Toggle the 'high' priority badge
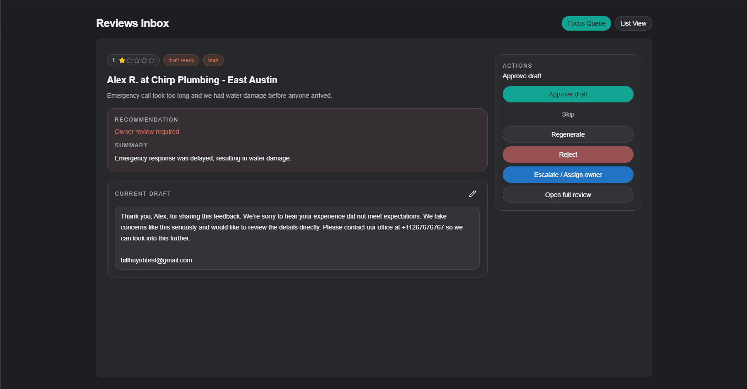 point(213,60)
